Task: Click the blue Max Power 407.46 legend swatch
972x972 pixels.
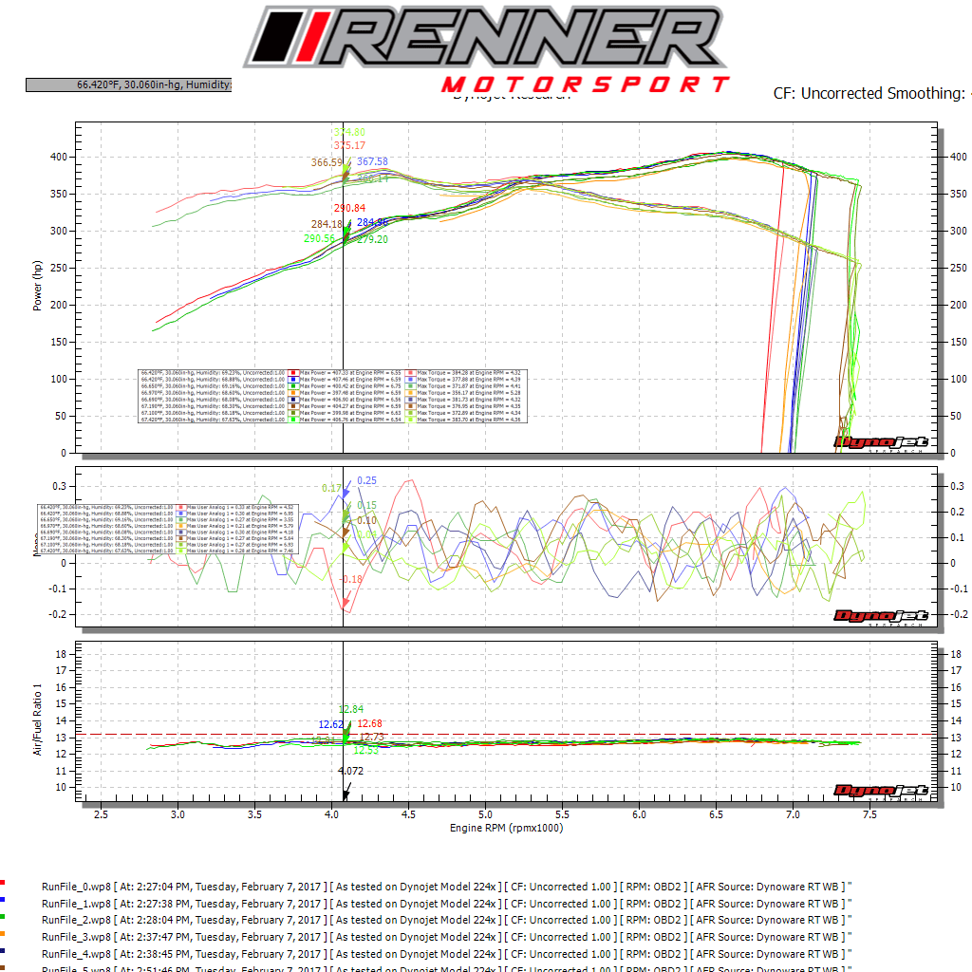Action: [x=293, y=380]
